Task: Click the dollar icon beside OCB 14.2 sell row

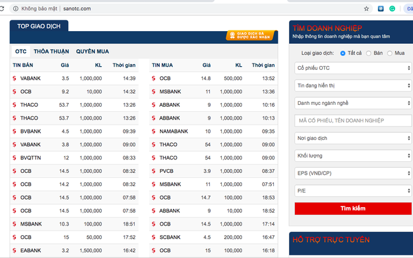Action: pyautogui.click(x=14, y=184)
